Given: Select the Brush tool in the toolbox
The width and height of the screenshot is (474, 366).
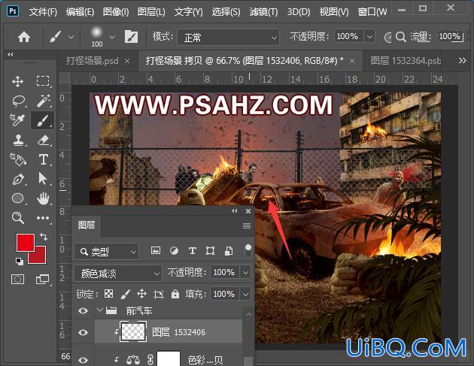Looking at the screenshot, I should (43, 120).
